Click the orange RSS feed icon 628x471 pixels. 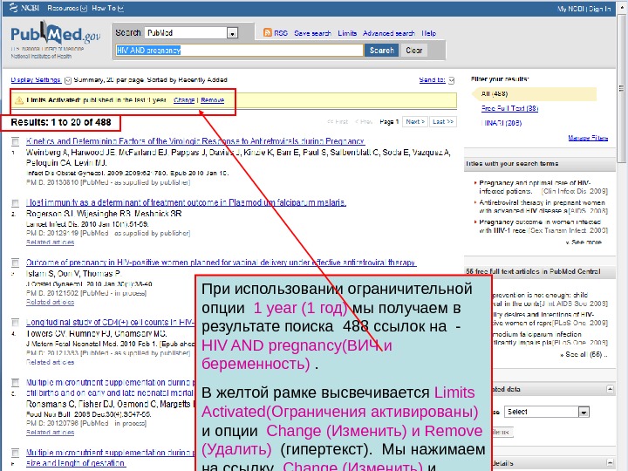268,33
